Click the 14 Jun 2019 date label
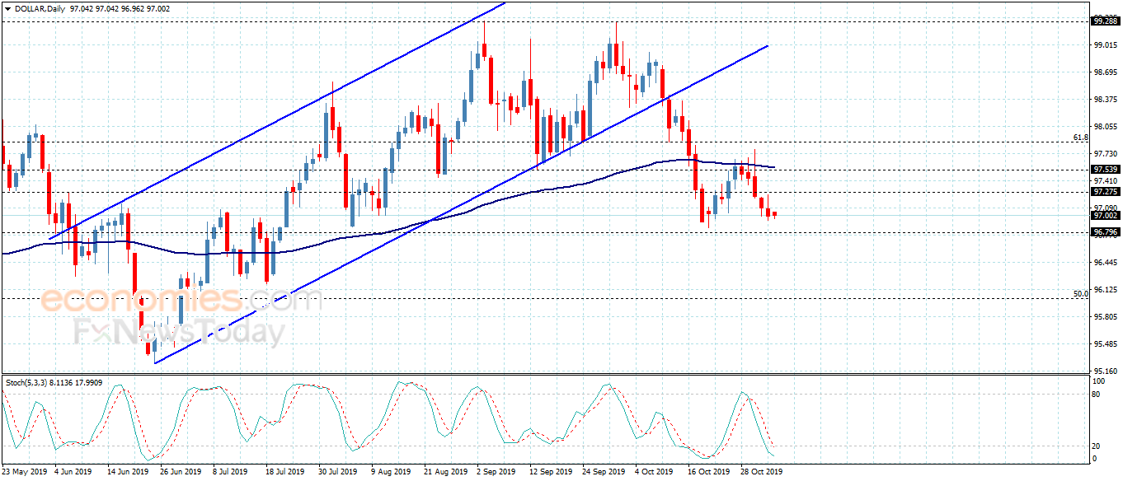 pos(128,473)
